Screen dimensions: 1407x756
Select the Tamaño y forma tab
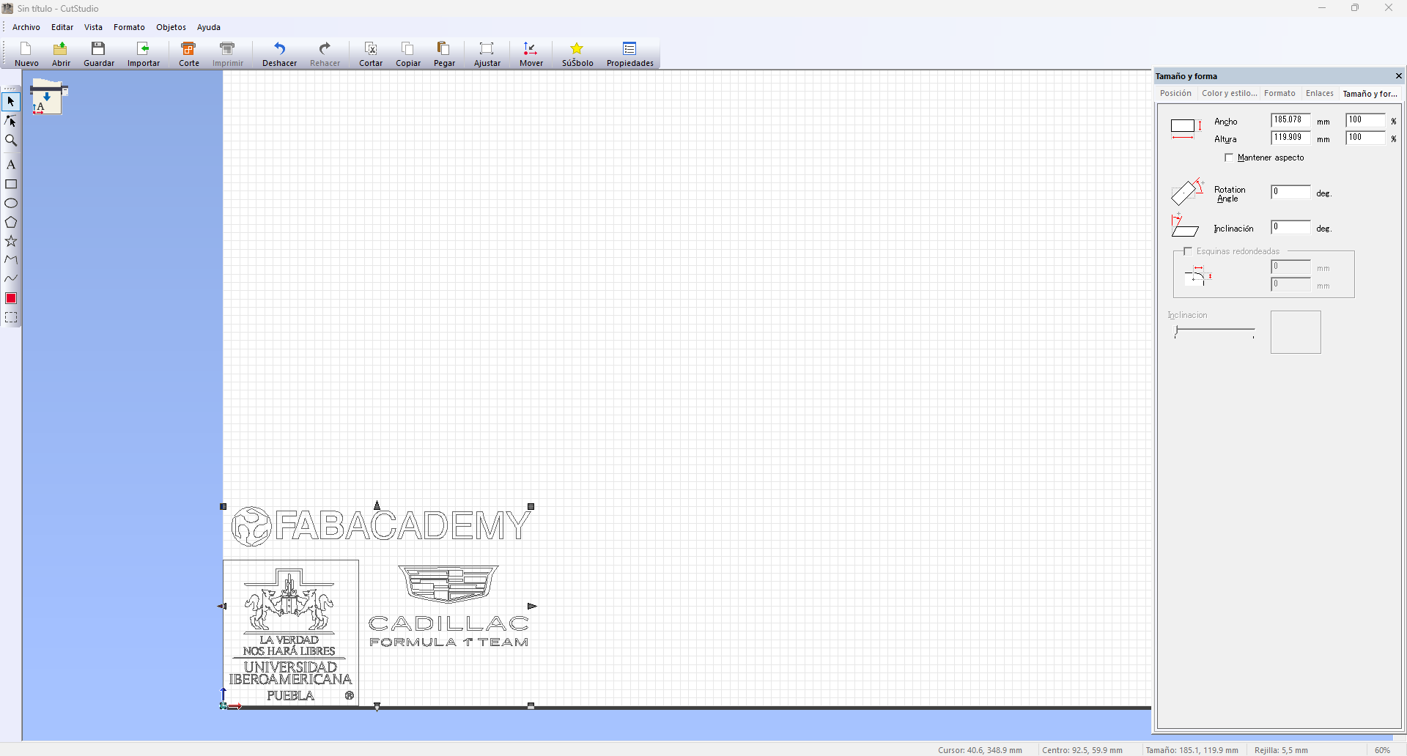[x=1370, y=94]
